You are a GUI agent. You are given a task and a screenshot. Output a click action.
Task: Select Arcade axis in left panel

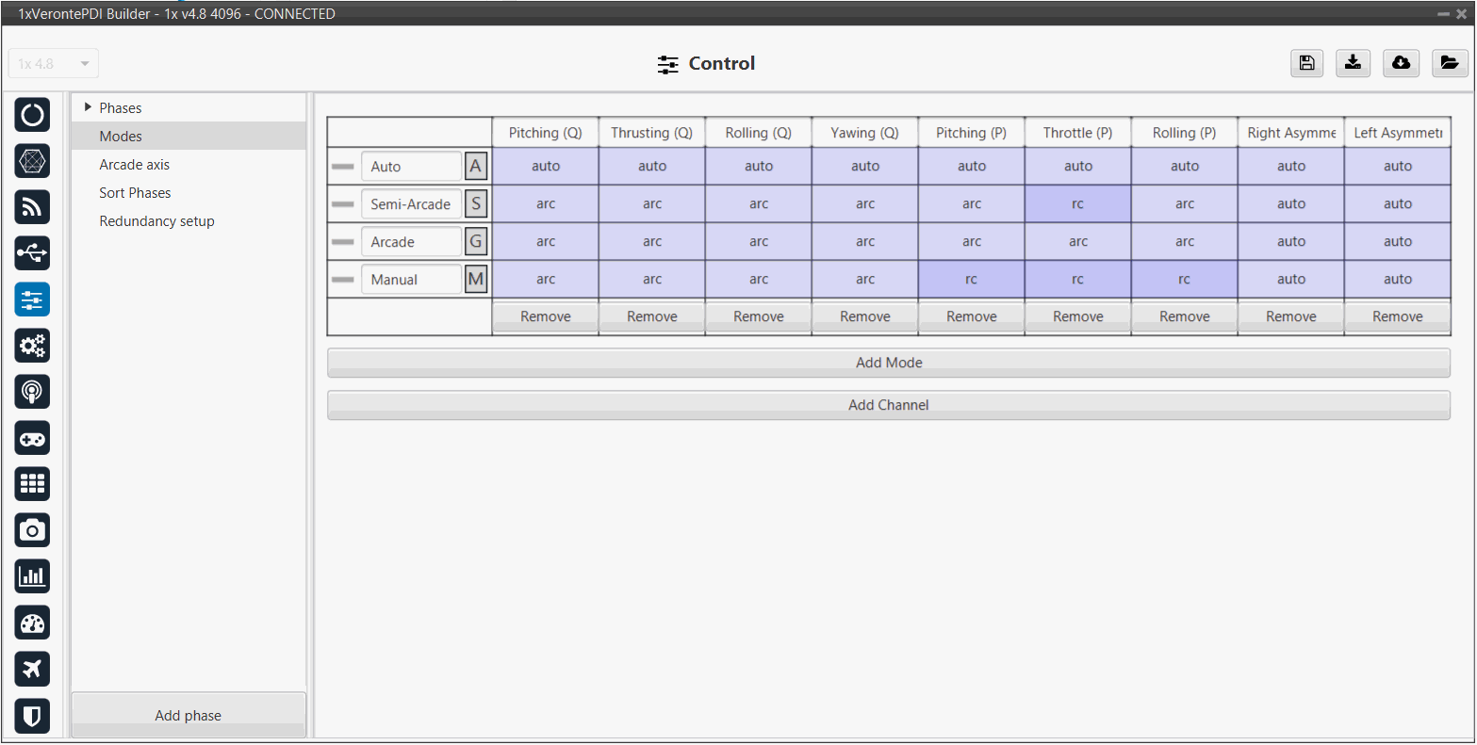click(135, 165)
